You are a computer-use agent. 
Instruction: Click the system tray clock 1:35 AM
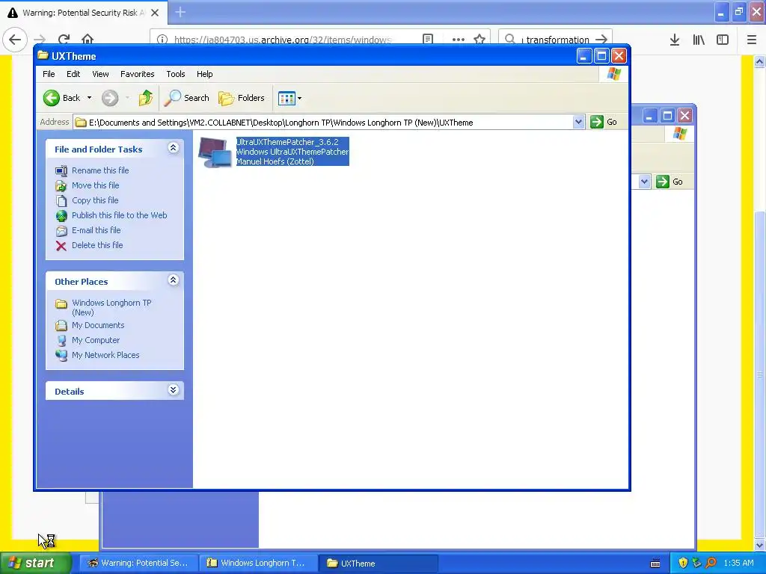pos(738,564)
